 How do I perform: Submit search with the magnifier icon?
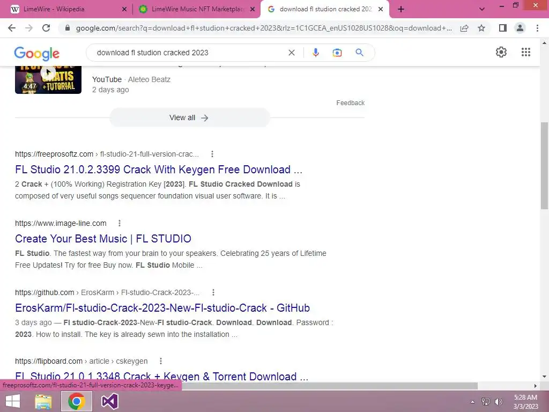[x=359, y=53]
